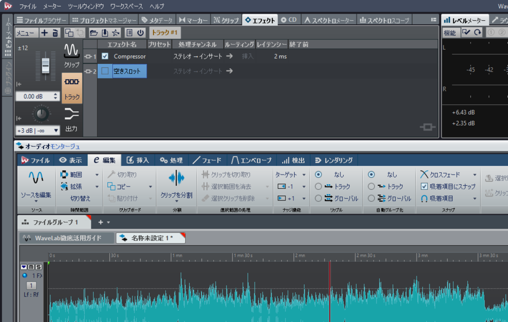Select Auto-grouping 'Track' radio button

coord(371,186)
